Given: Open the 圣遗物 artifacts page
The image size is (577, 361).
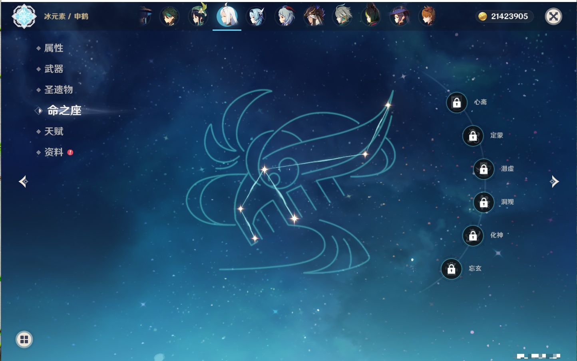Looking at the screenshot, I should point(58,90).
